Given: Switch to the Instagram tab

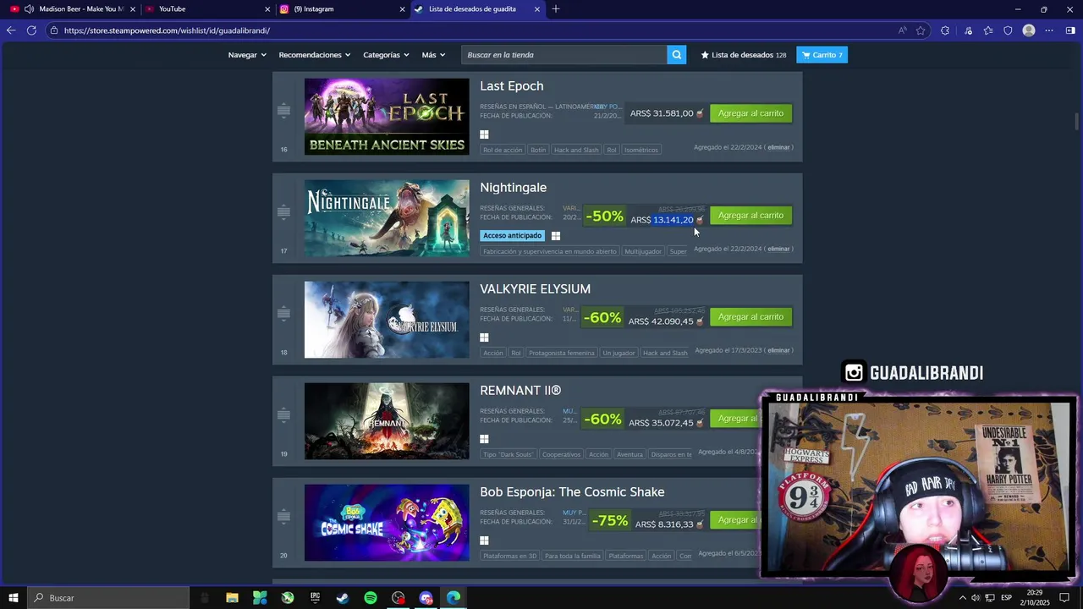Looking at the screenshot, I should tap(342, 9).
